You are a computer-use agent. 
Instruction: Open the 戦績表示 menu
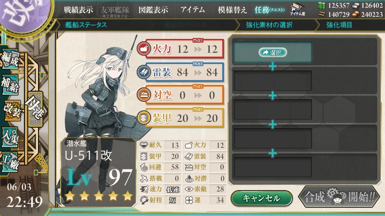click(78, 10)
